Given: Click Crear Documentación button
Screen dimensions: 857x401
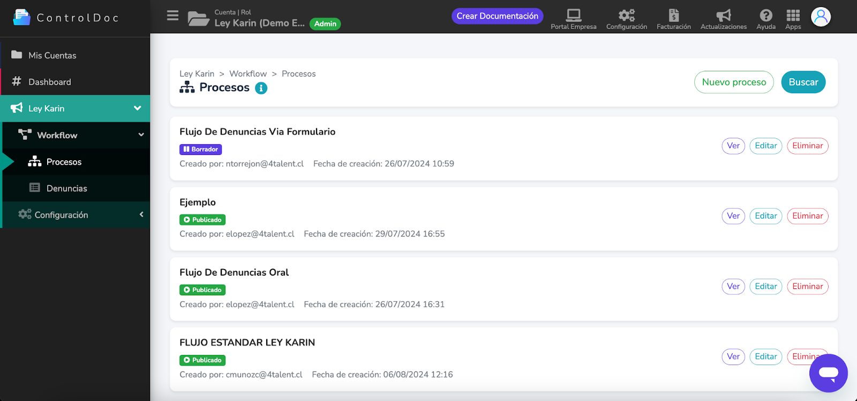Looking at the screenshot, I should [x=497, y=16].
